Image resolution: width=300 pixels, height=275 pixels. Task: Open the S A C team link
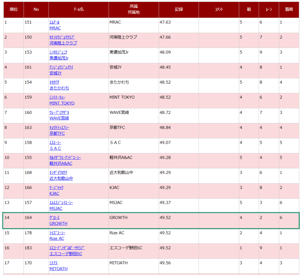[55, 148]
